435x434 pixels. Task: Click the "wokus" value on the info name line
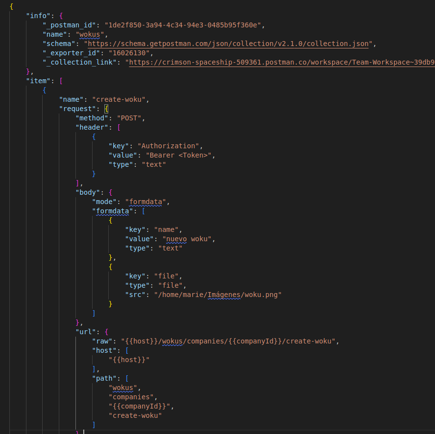[90, 35]
